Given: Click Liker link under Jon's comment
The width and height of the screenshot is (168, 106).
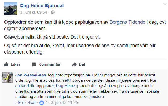Looking at the screenshot, I should (20, 103).
